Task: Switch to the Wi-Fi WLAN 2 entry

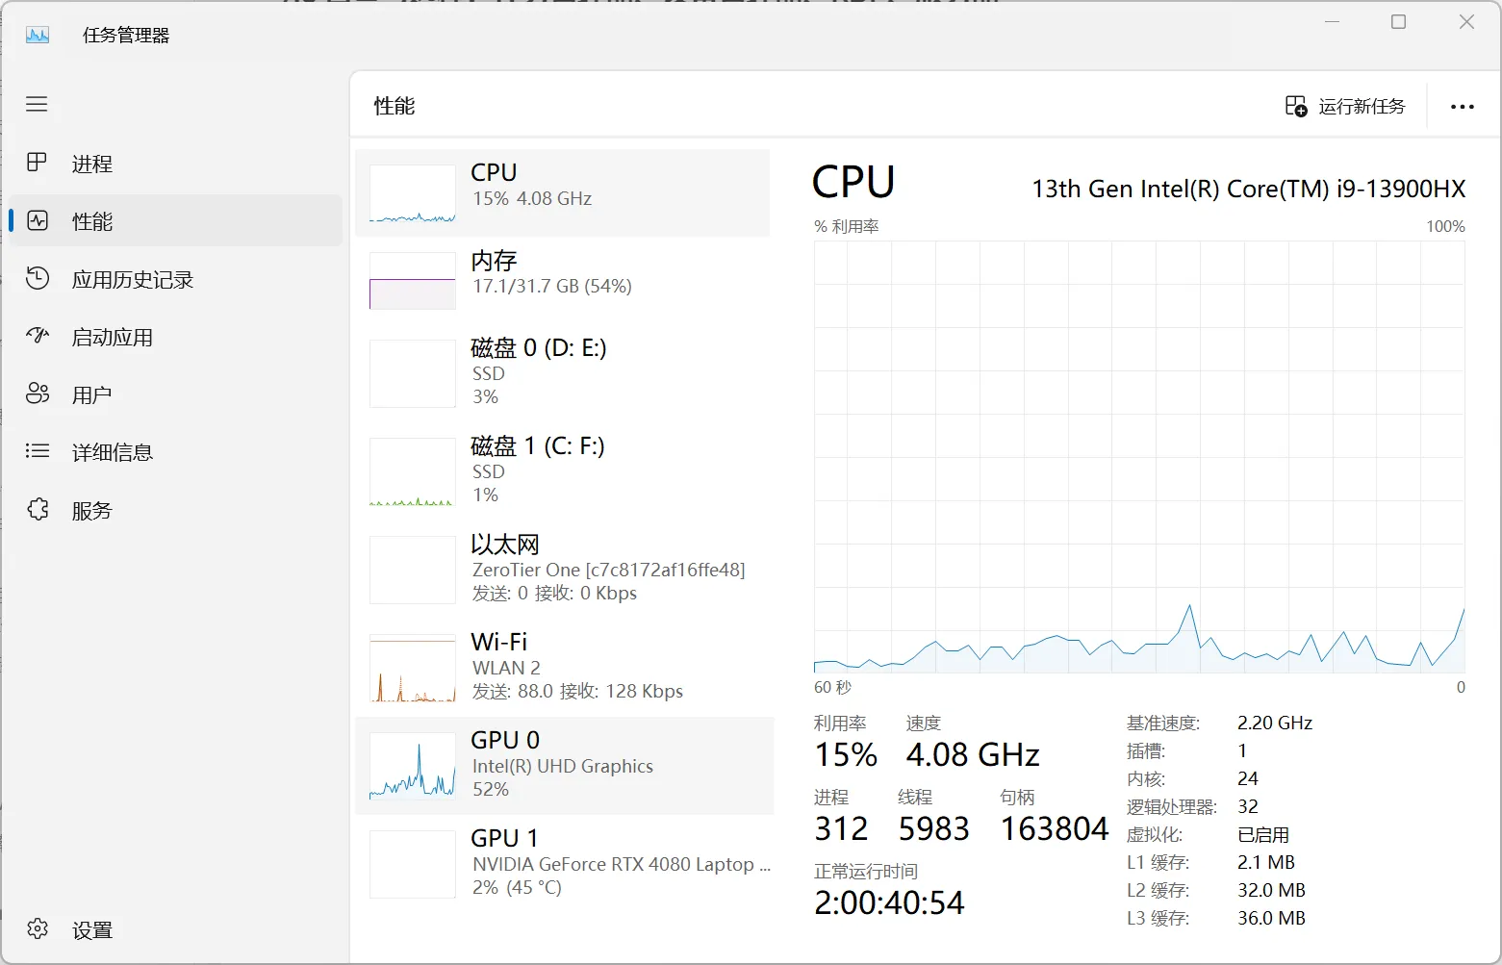Action: (563, 667)
